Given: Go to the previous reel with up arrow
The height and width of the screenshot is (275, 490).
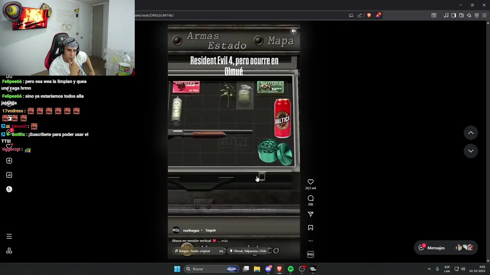Looking at the screenshot, I should point(471,133).
